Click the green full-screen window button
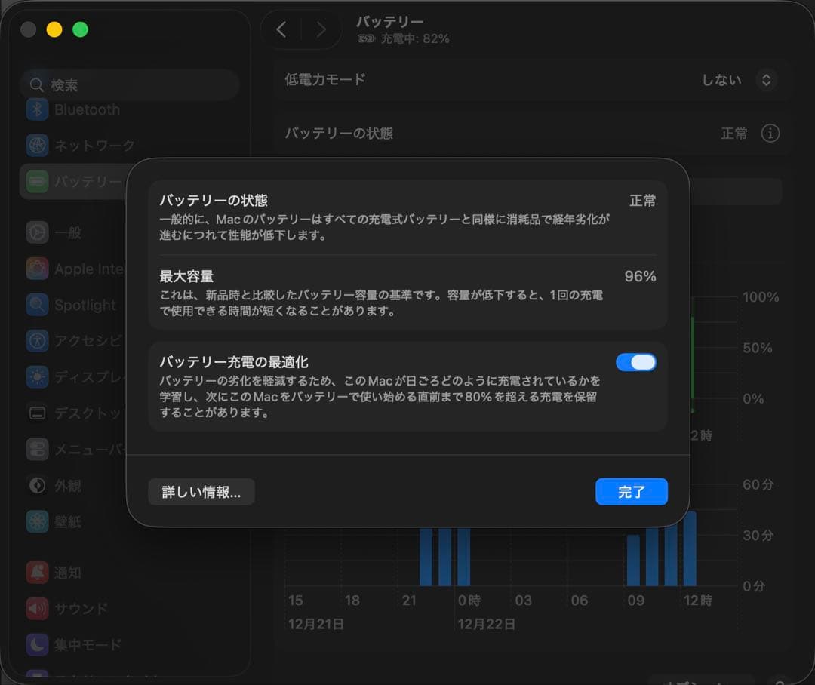The height and width of the screenshot is (685, 815). pyautogui.click(x=80, y=29)
